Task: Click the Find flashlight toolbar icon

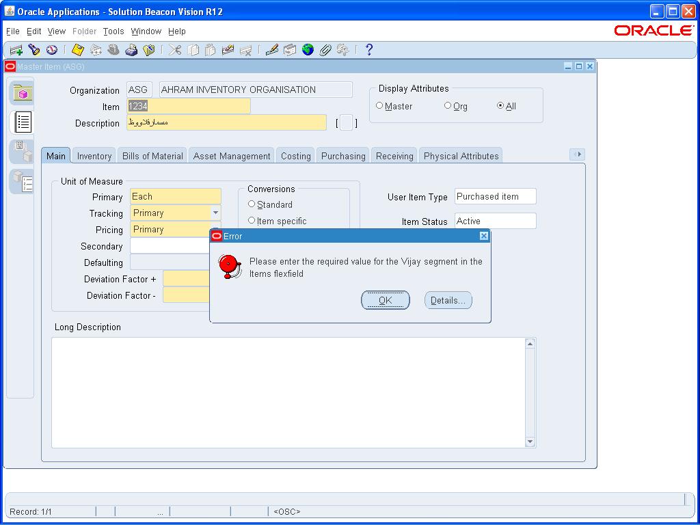Action: [34, 50]
